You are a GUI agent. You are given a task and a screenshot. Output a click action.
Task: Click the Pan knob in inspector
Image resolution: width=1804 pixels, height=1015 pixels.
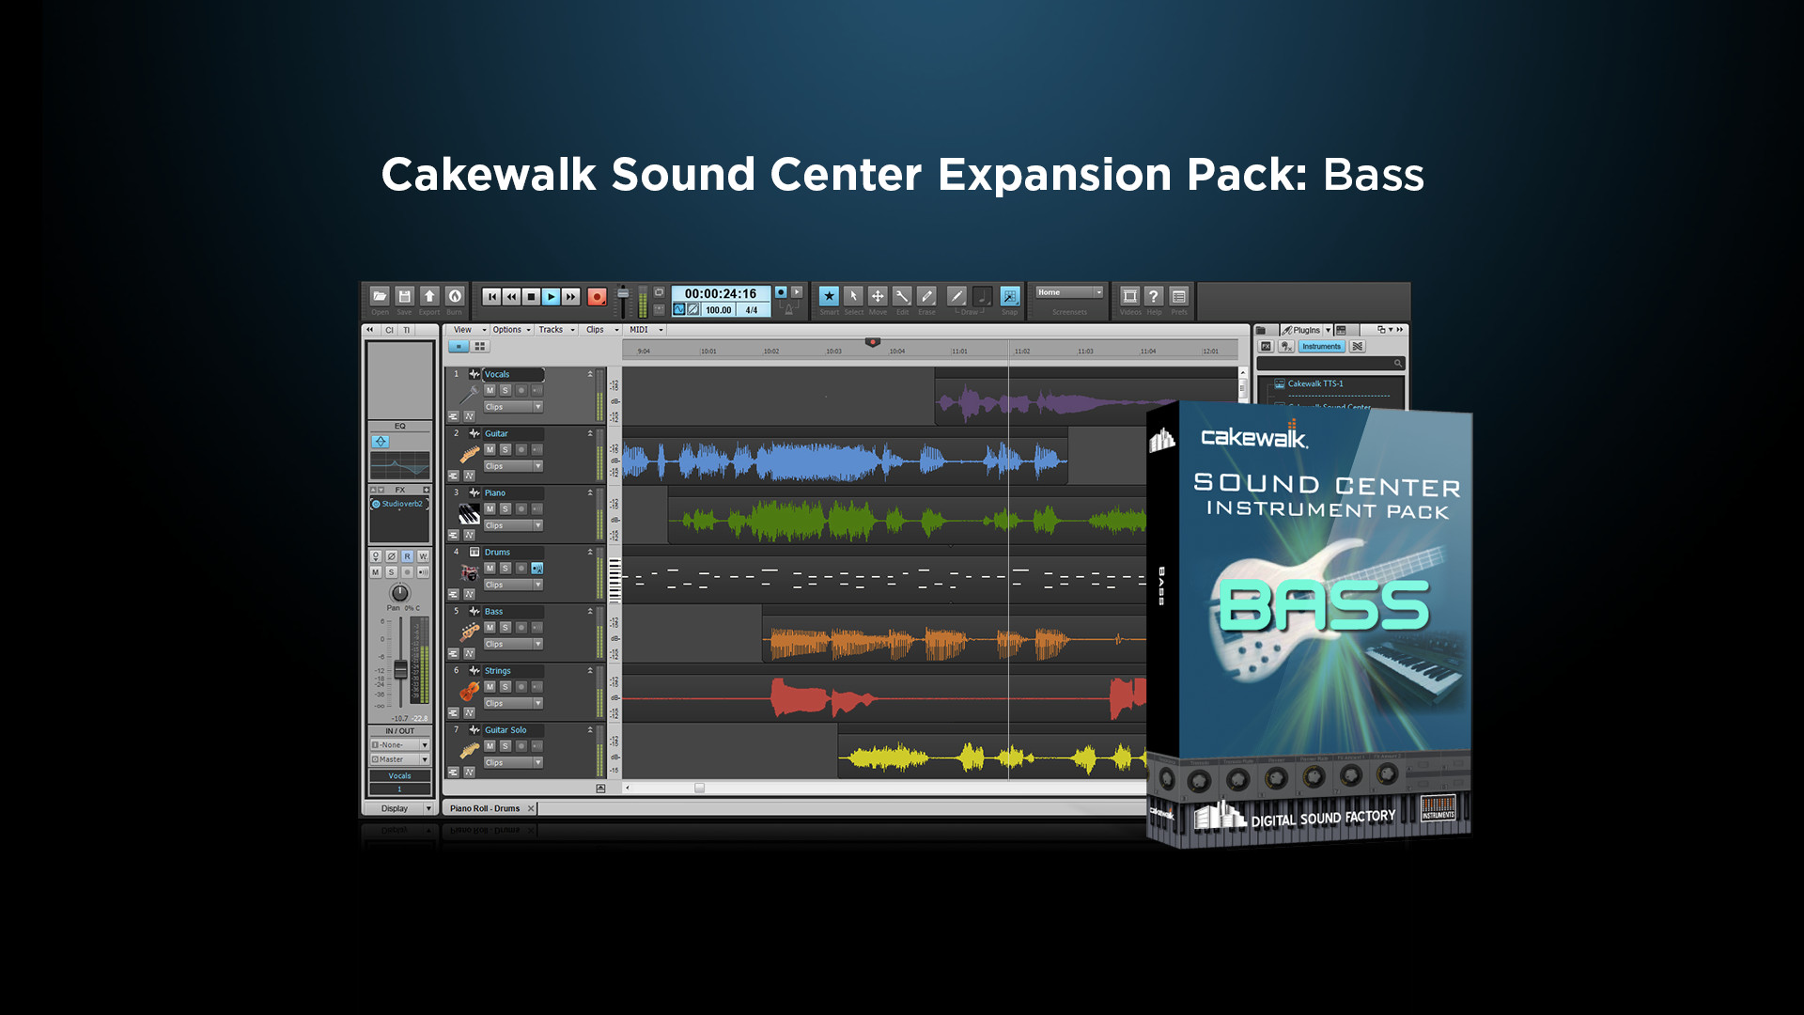(x=400, y=593)
